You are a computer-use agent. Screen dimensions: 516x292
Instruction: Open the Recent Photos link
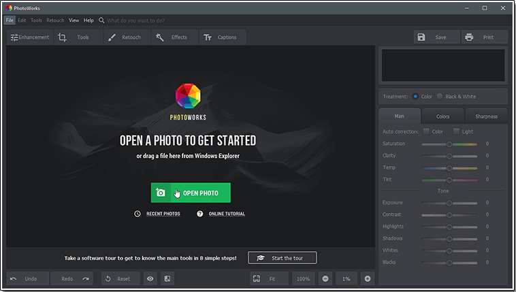(x=163, y=214)
